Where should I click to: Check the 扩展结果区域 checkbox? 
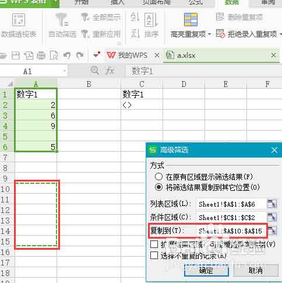tap(154, 244)
